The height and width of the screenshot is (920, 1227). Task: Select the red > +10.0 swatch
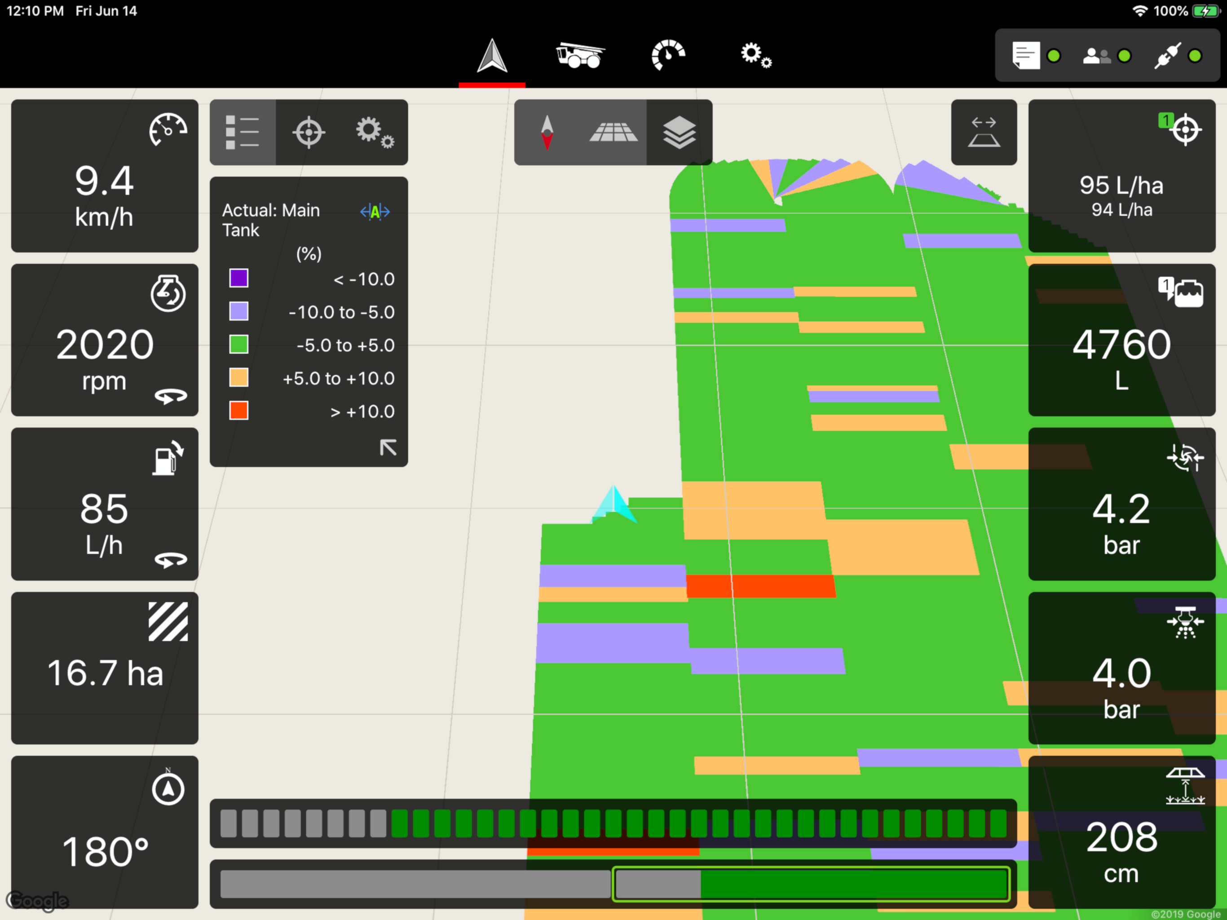click(x=238, y=411)
